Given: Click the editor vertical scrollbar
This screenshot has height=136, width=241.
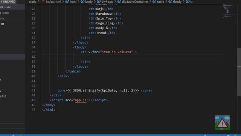Looking at the screenshot, I should (239, 72).
